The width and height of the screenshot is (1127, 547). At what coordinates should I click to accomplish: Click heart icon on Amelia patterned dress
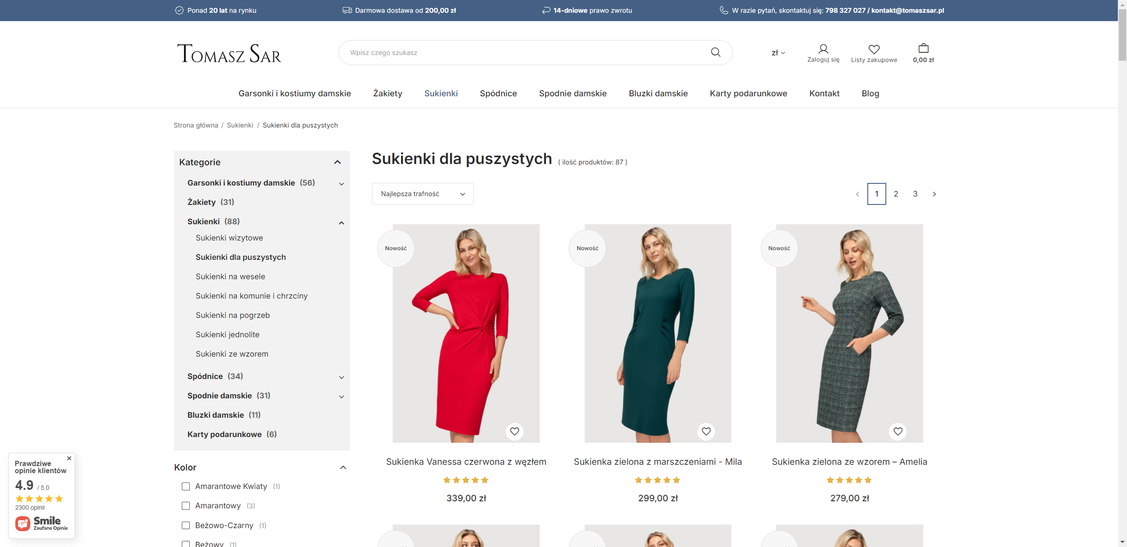[898, 431]
